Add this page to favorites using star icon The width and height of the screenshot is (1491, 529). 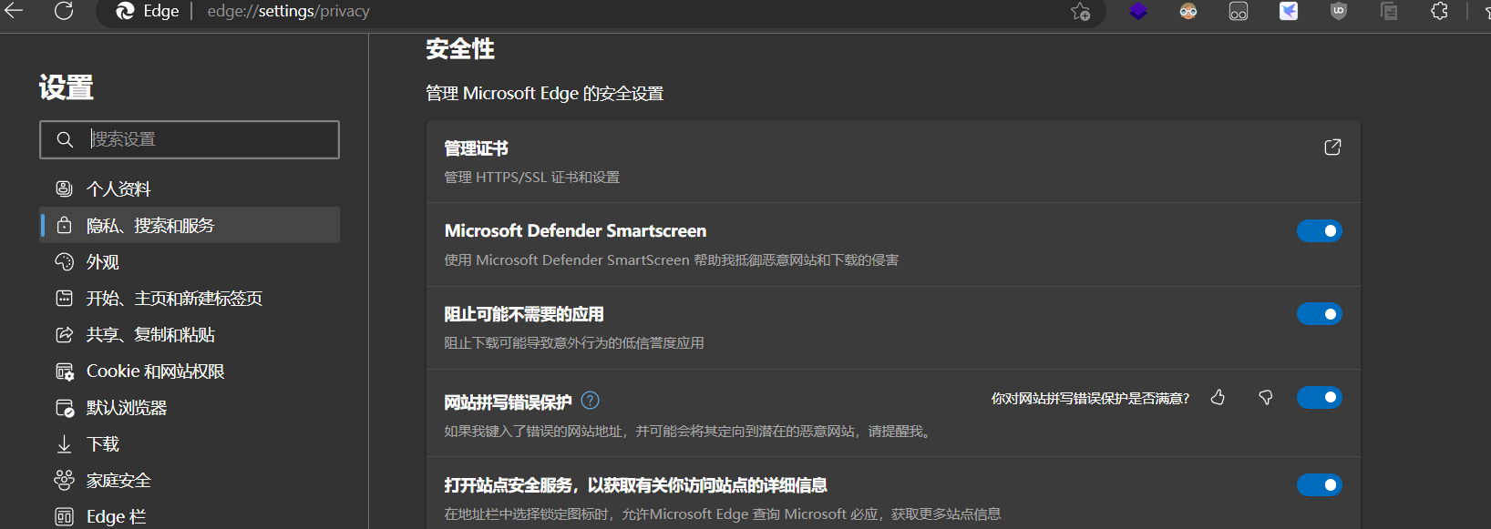click(1080, 11)
